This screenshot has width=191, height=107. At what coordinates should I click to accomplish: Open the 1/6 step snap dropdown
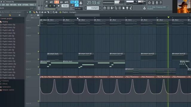coord(78,9)
